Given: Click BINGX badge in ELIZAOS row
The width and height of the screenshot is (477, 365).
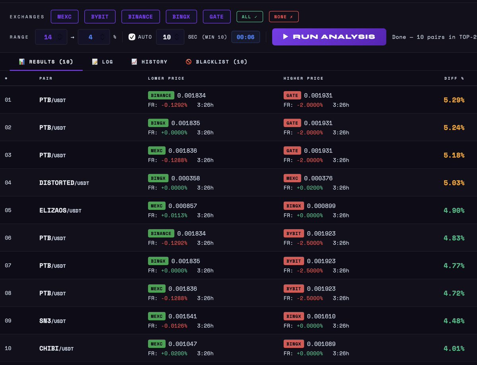Looking at the screenshot, I should 294,206.
